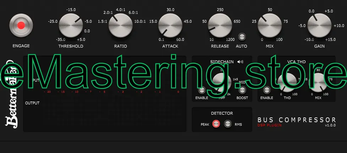The height and width of the screenshot is (153, 347).
Task: Enable the AUTO release button
Action: [242, 37]
